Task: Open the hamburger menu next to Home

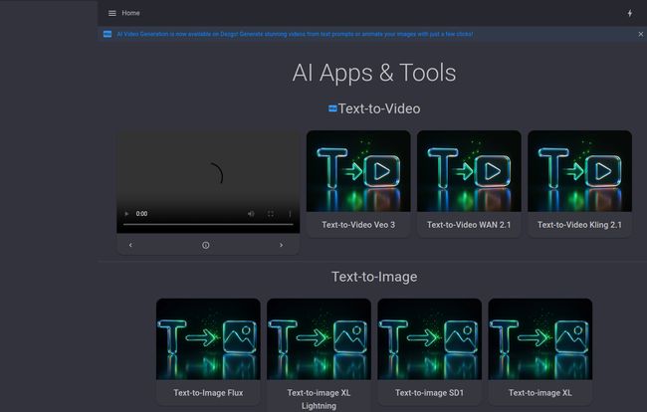Action: [111, 13]
